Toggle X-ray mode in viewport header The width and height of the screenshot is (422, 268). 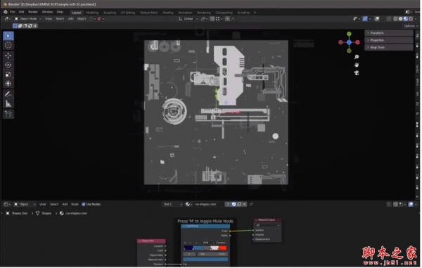click(x=389, y=19)
